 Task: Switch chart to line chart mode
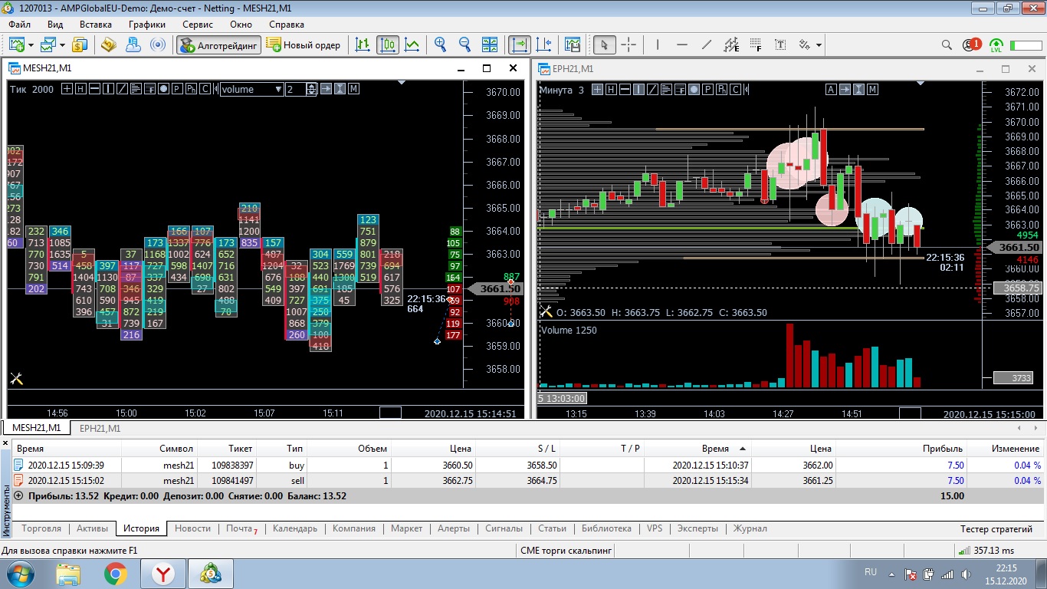pyautogui.click(x=412, y=44)
